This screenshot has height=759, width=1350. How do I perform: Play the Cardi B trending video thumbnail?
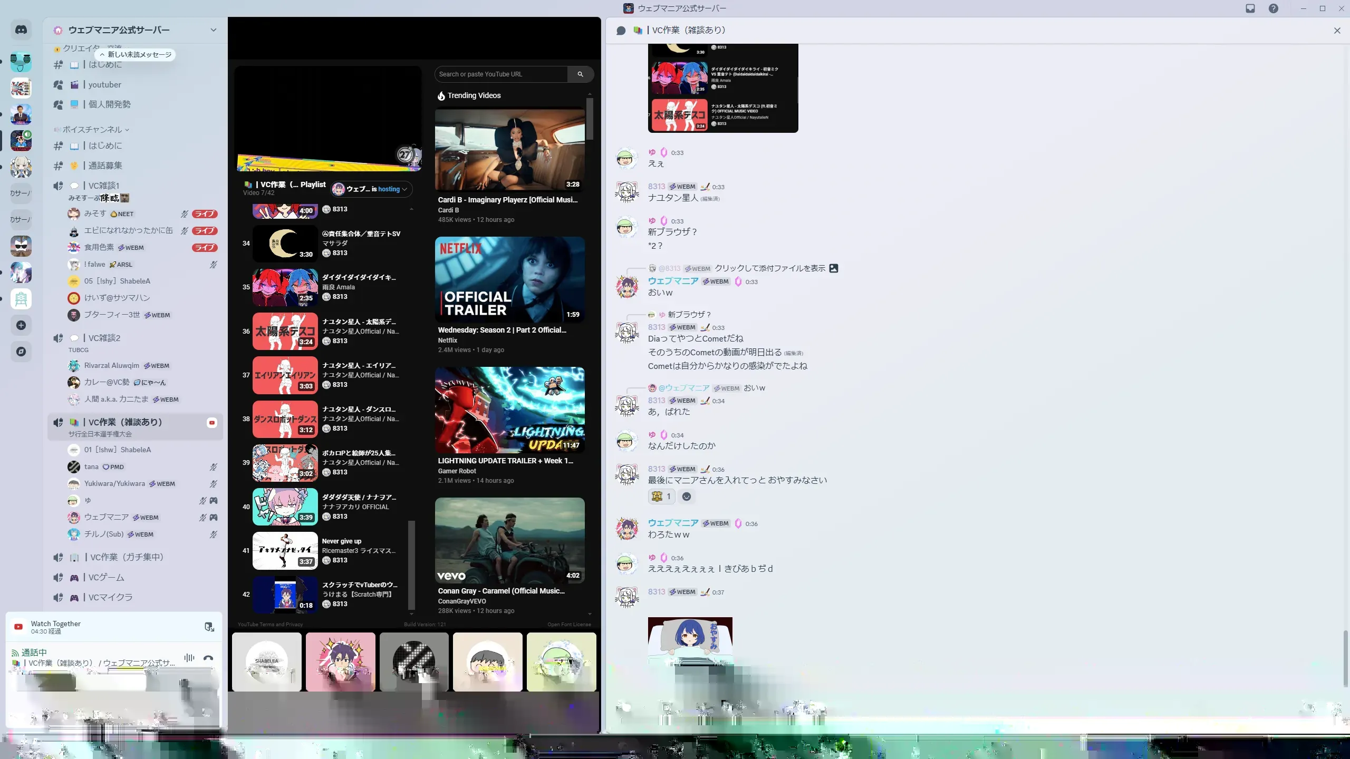509,150
